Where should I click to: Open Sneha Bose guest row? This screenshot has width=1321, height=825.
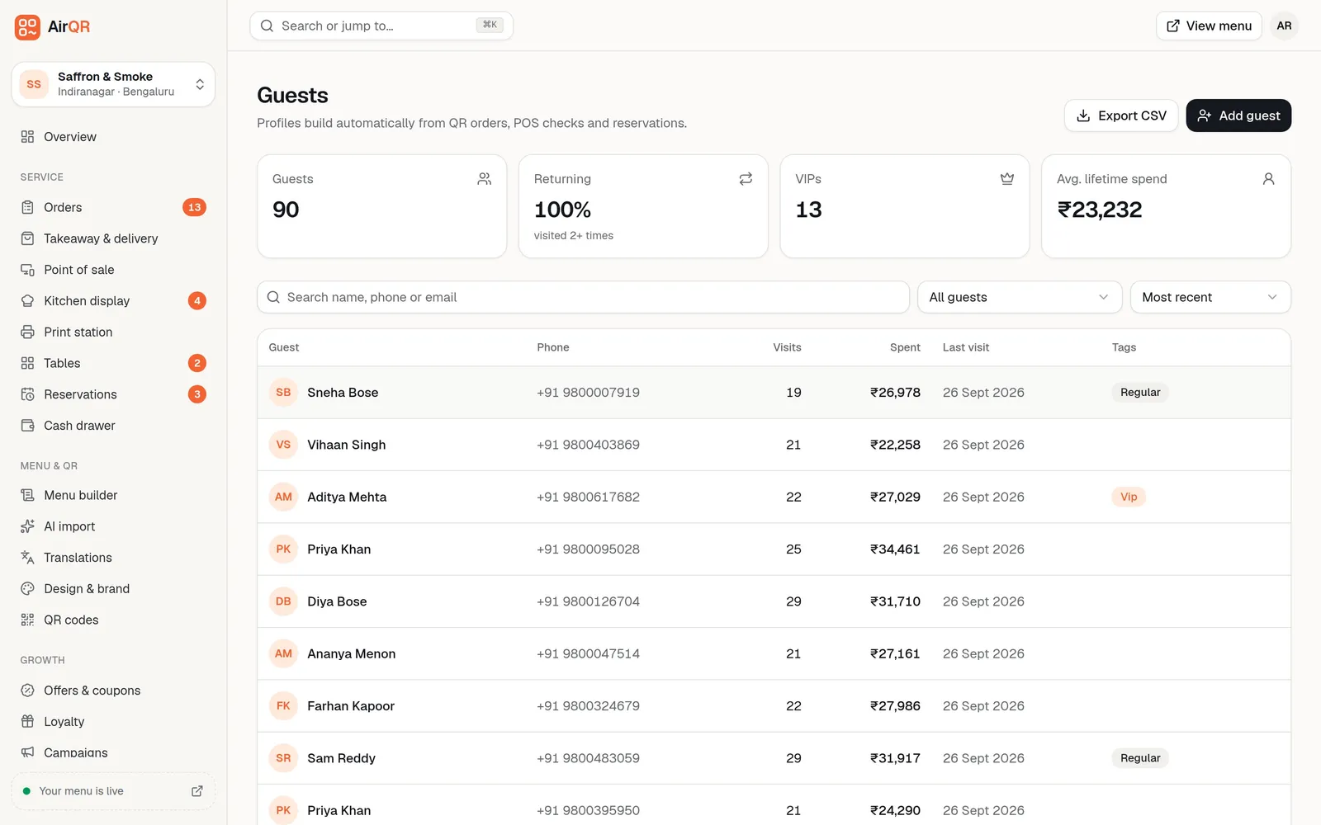pyautogui.click(x=774, y=393)
